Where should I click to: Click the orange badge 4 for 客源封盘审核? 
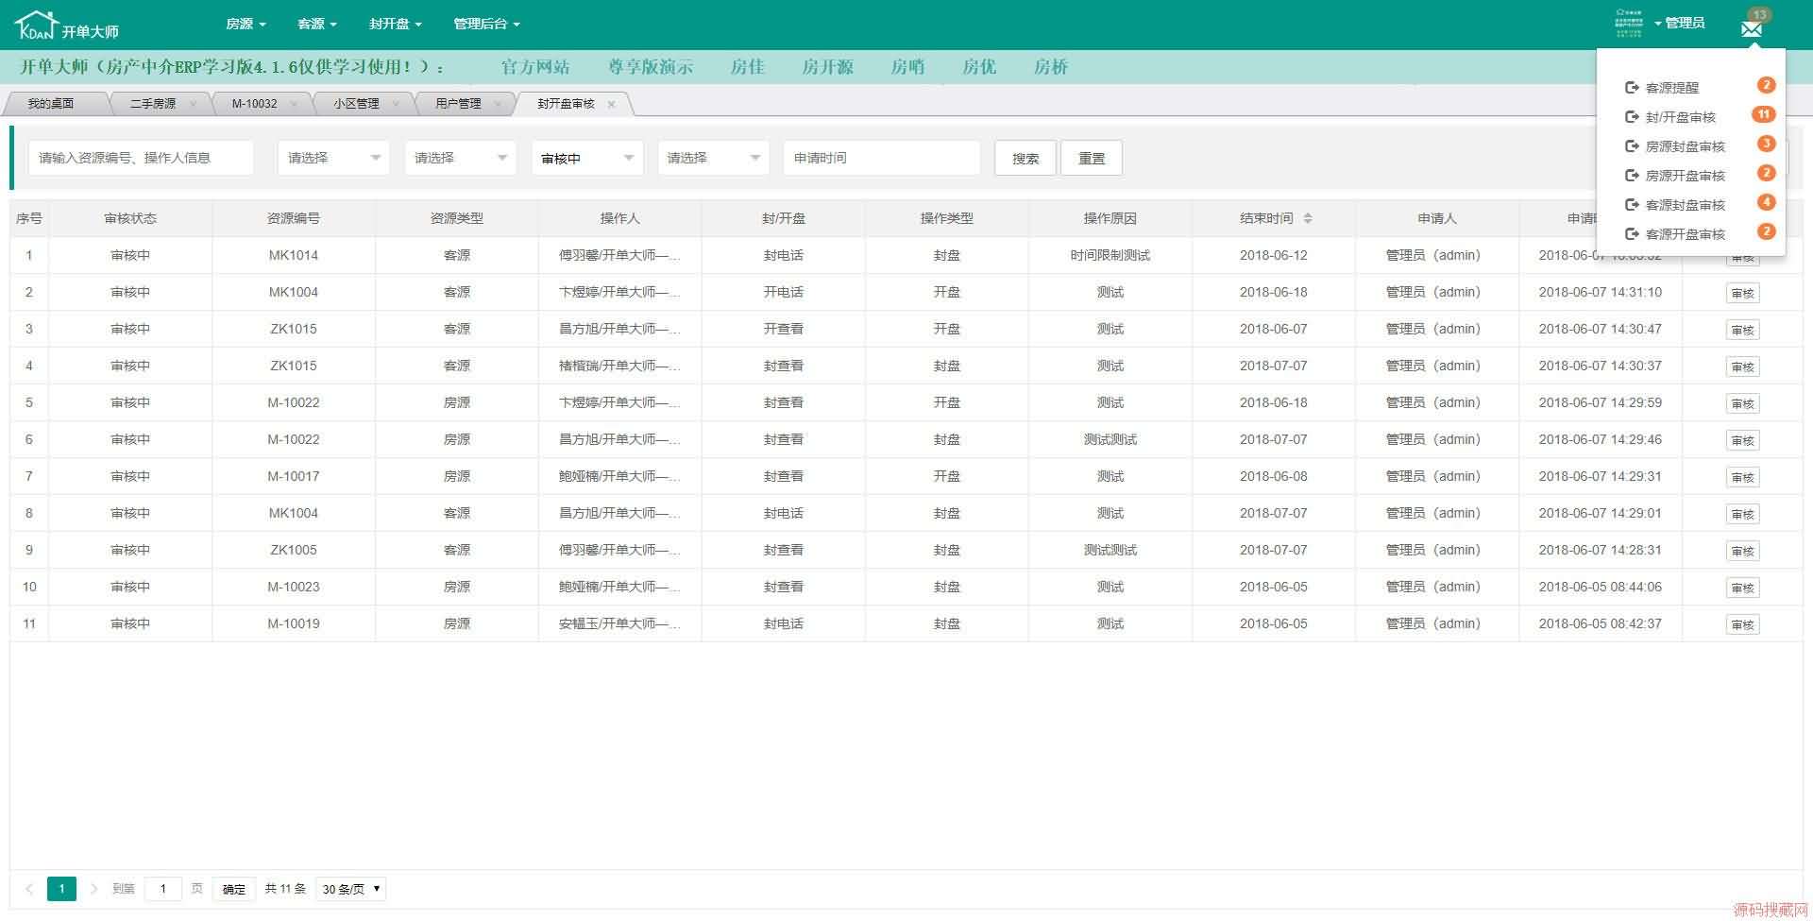[x=1766, y=202]
